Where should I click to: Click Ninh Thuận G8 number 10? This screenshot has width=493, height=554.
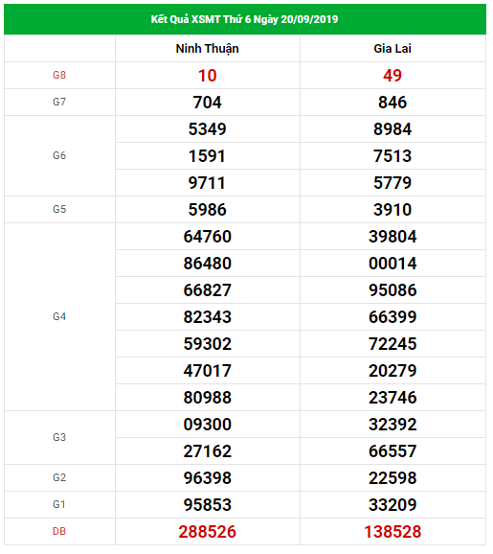[208, 76]
